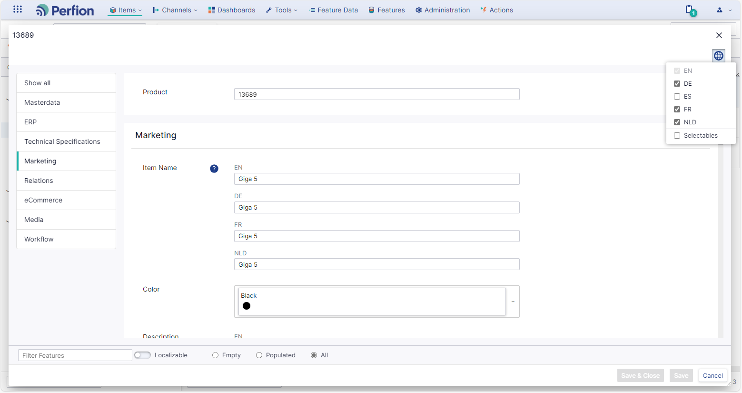Screen dimensions: 742x393
Task: Open the apps grid launcher icon
Action: click(x=18, y=9)
